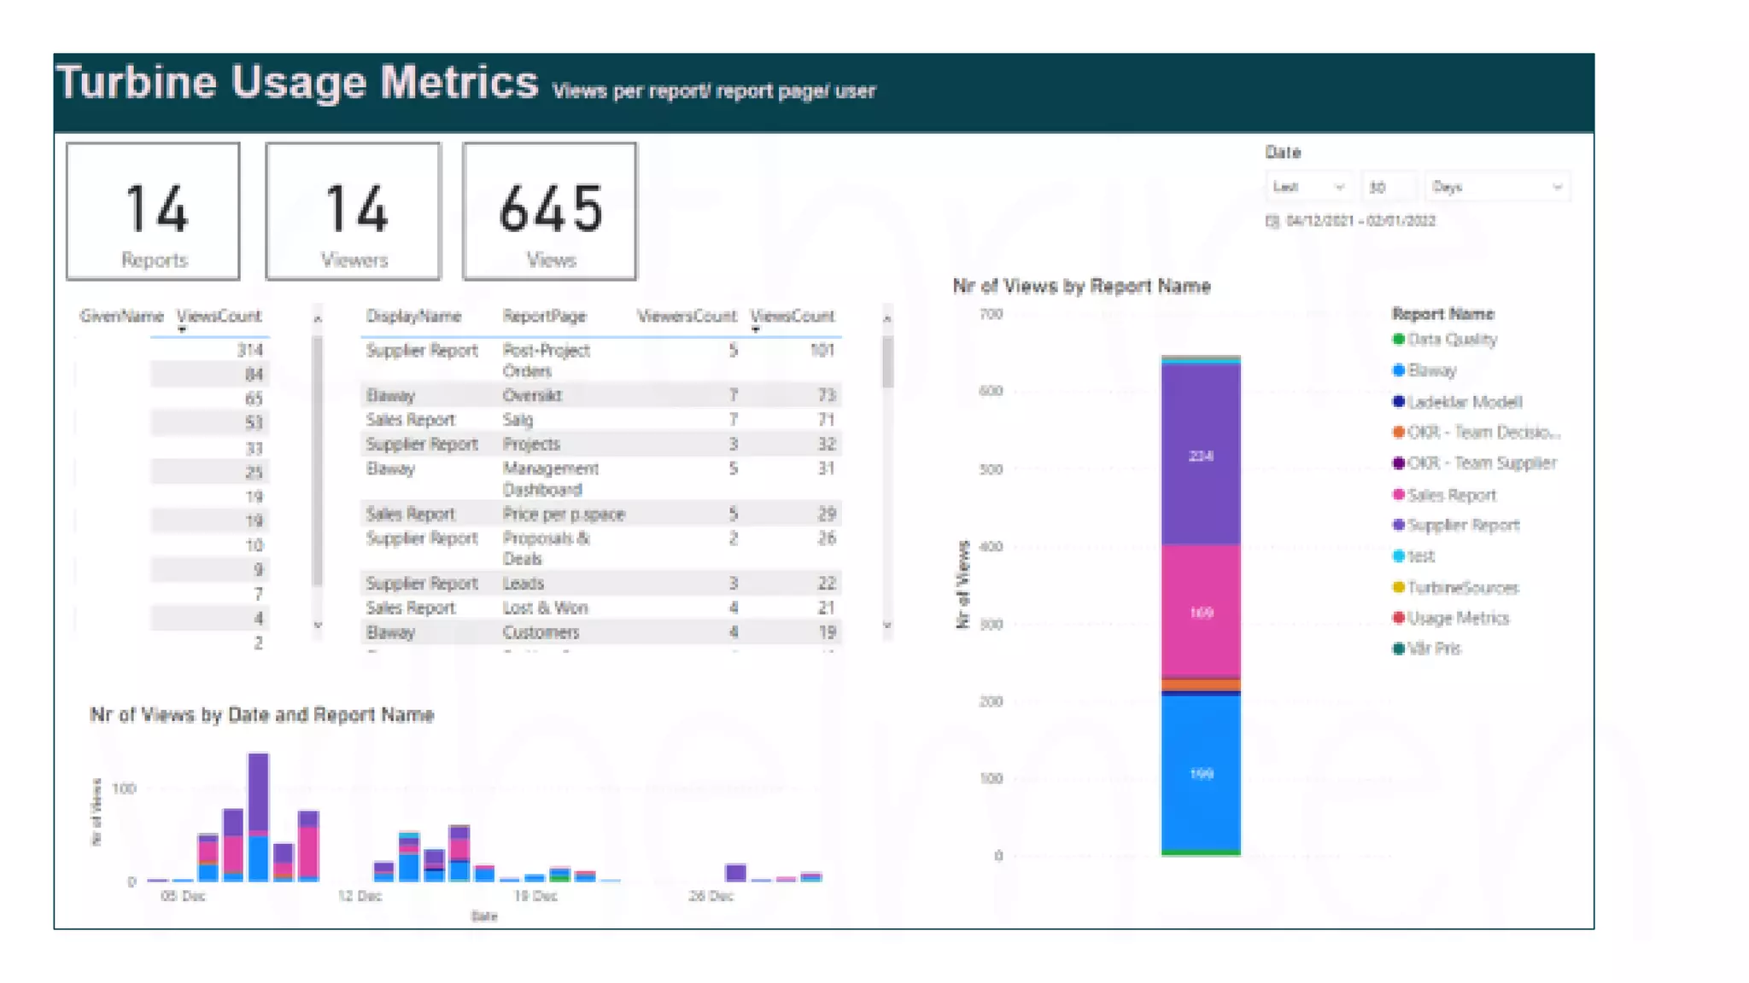The width and height of the screenshot is (1749, 983).
Task: Click the DisplayName column header
Action: pos(413,317)
